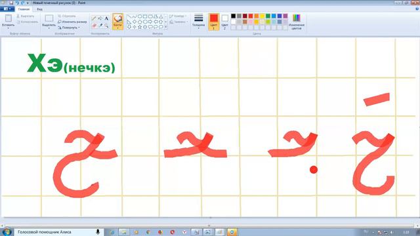Viewport: 420px width, 236px height.
Task: Open the Повернуть rotate dropdown
Action: (70, 28)
